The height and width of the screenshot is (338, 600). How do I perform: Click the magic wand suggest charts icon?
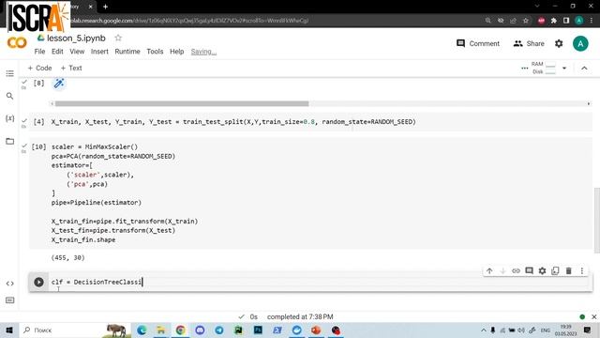[58, 84]
